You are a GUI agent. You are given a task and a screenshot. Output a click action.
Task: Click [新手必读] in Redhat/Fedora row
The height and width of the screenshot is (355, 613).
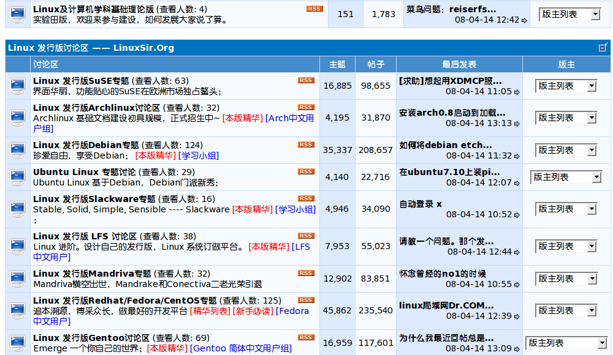(253, 312)
